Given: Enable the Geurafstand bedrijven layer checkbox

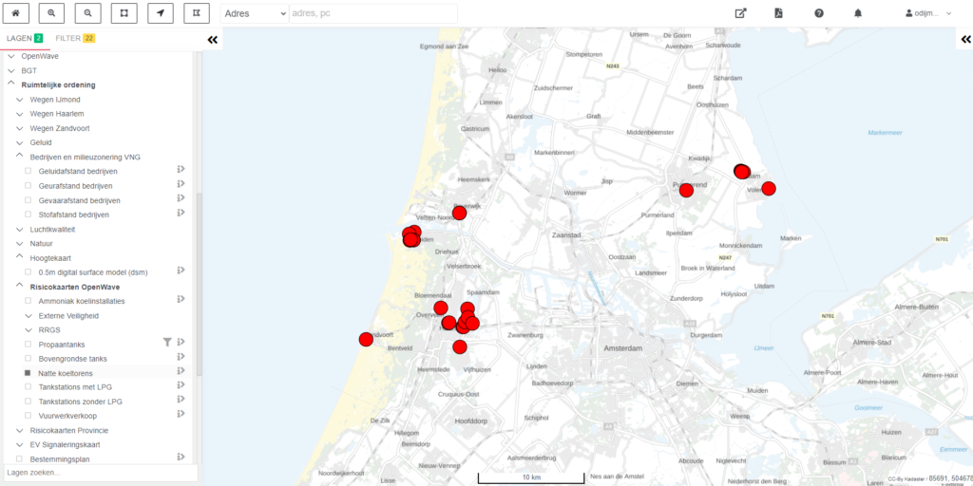Looking at the screenshot, I should coord(28,186).
